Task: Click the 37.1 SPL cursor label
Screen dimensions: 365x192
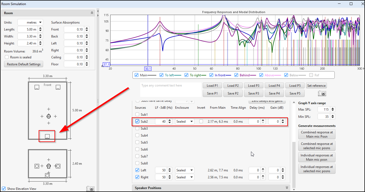Action: (106, 65)
